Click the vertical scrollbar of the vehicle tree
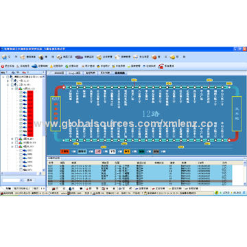 pyautogui.click(x=44, y=123)
